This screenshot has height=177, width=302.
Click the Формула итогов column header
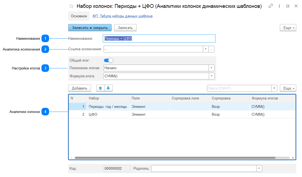coord(272,98)
